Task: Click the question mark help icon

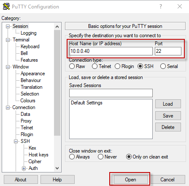Action: tap(161, 6)
